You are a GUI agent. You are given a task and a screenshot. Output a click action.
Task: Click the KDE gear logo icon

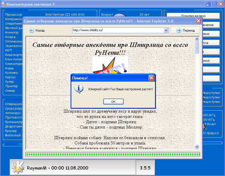(x=18, y=167)
